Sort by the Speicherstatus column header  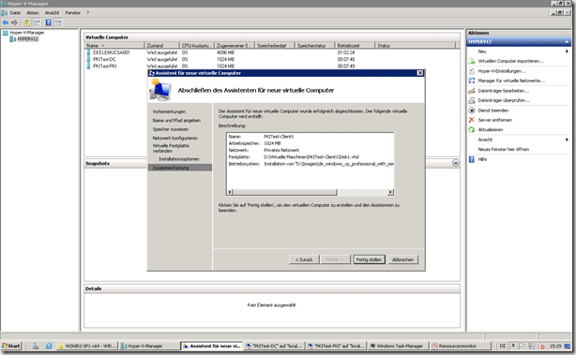tap(315, 46)
